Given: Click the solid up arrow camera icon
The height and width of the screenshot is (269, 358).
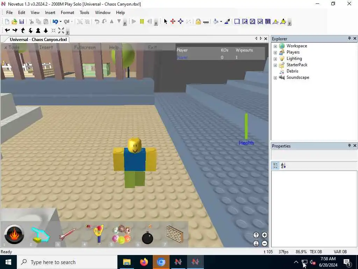Looking at the screenshot, I should coord(38,30).
